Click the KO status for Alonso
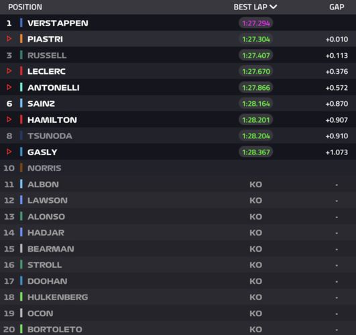 pyautogui.click(x=256, y=217)
